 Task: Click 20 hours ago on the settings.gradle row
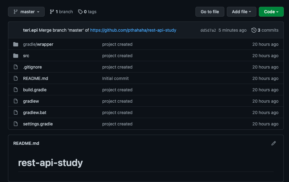tap(265, 124)
